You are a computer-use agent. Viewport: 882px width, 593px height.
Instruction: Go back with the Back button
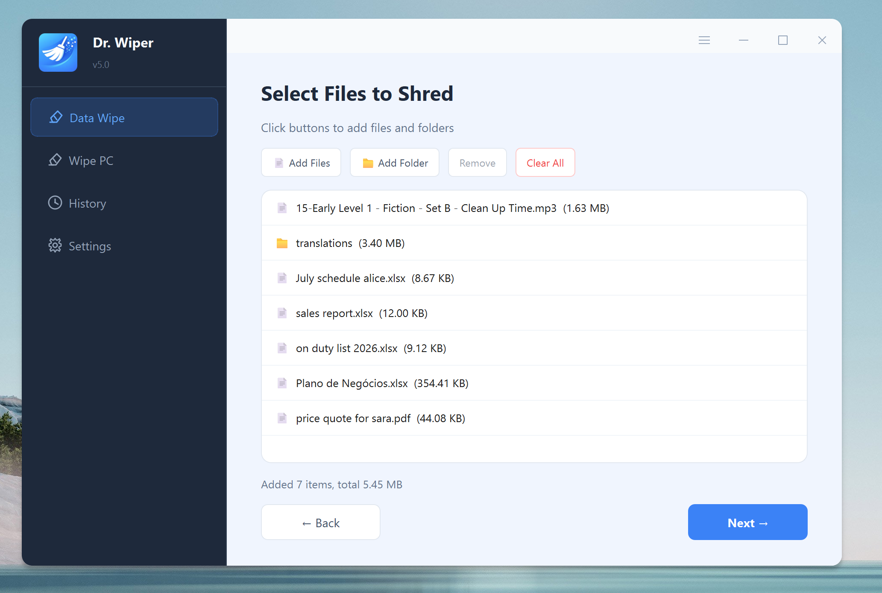pos(321,523)
